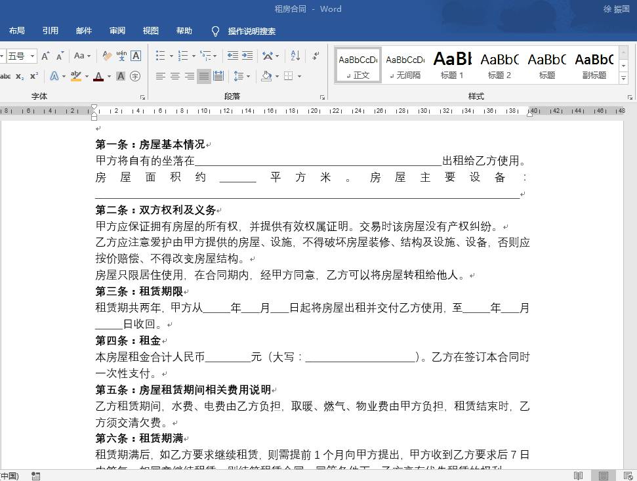Toggle show/hide paragraph marks
This screenshot has height=481, width=637.
[x=316, y=56]
